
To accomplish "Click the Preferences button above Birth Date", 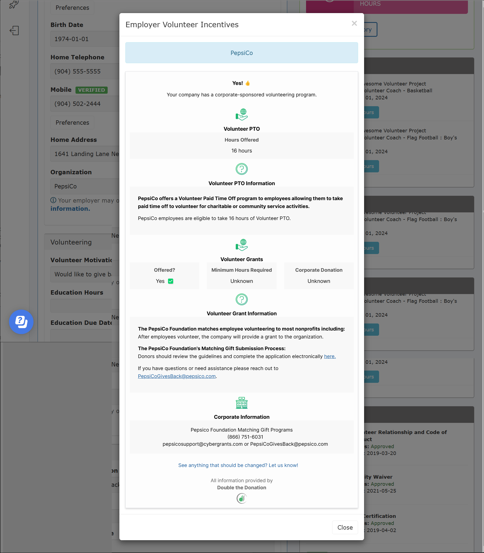I will click(x=72, y=8).
